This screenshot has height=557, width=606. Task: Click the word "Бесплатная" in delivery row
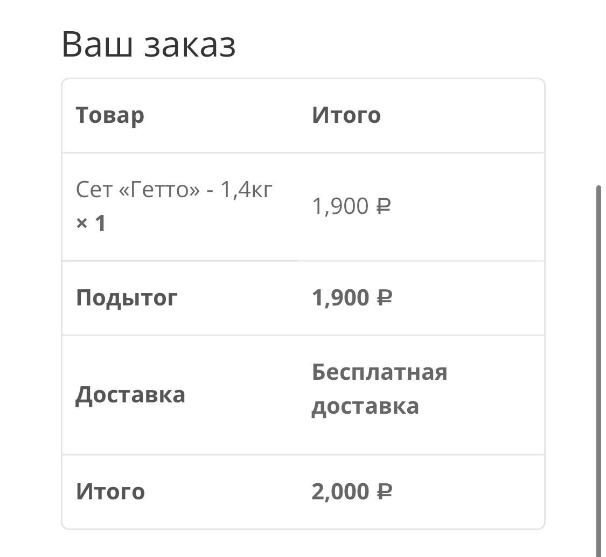coord(379,373)
